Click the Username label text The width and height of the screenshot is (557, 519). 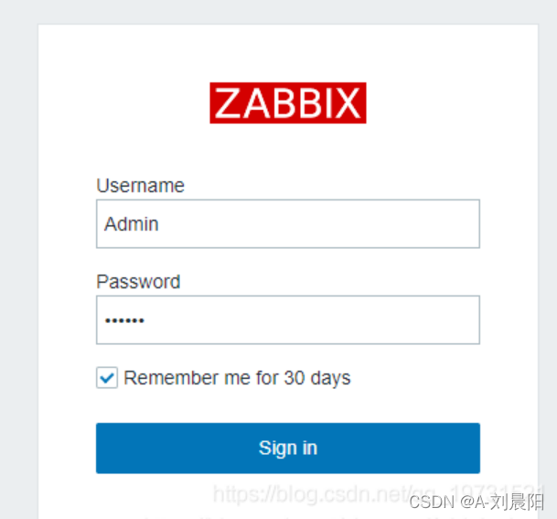(x=140, y=186)
